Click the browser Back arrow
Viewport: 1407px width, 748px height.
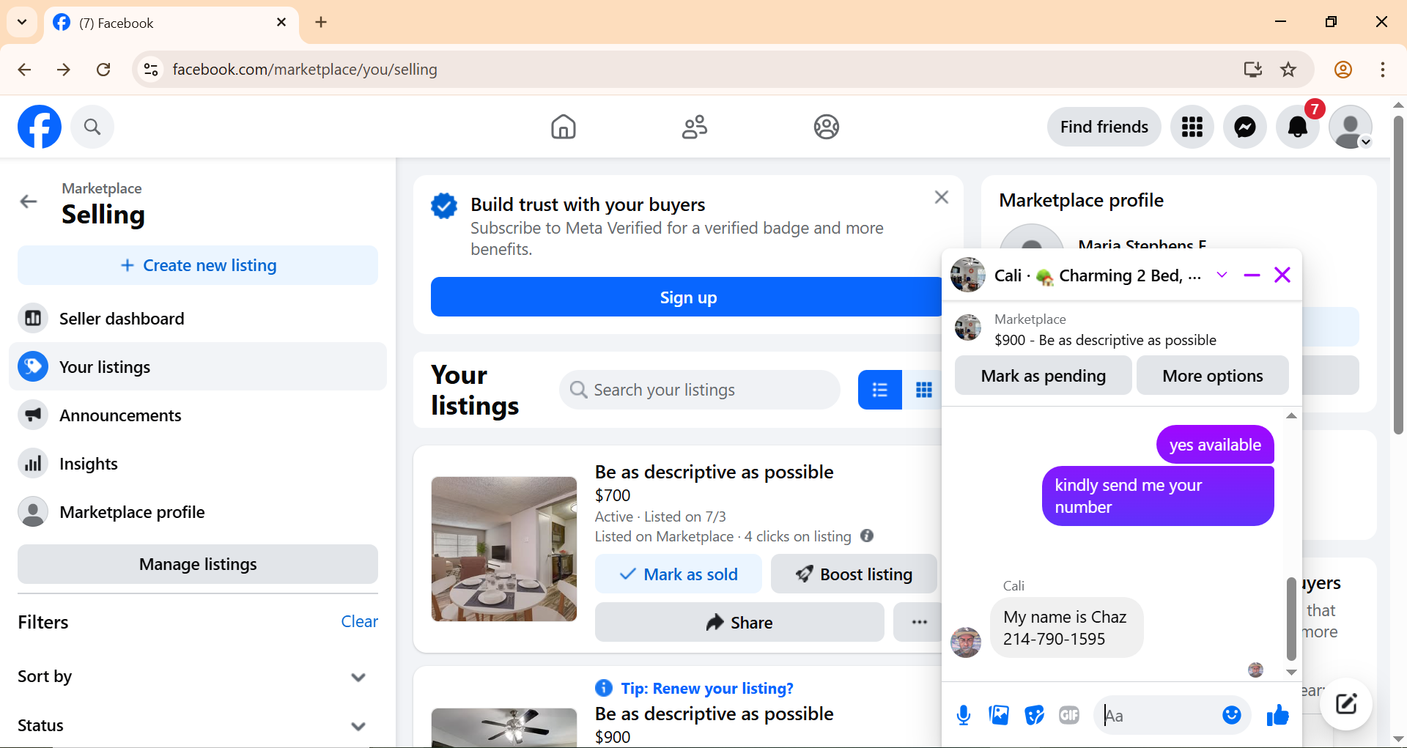coord(24,70)
